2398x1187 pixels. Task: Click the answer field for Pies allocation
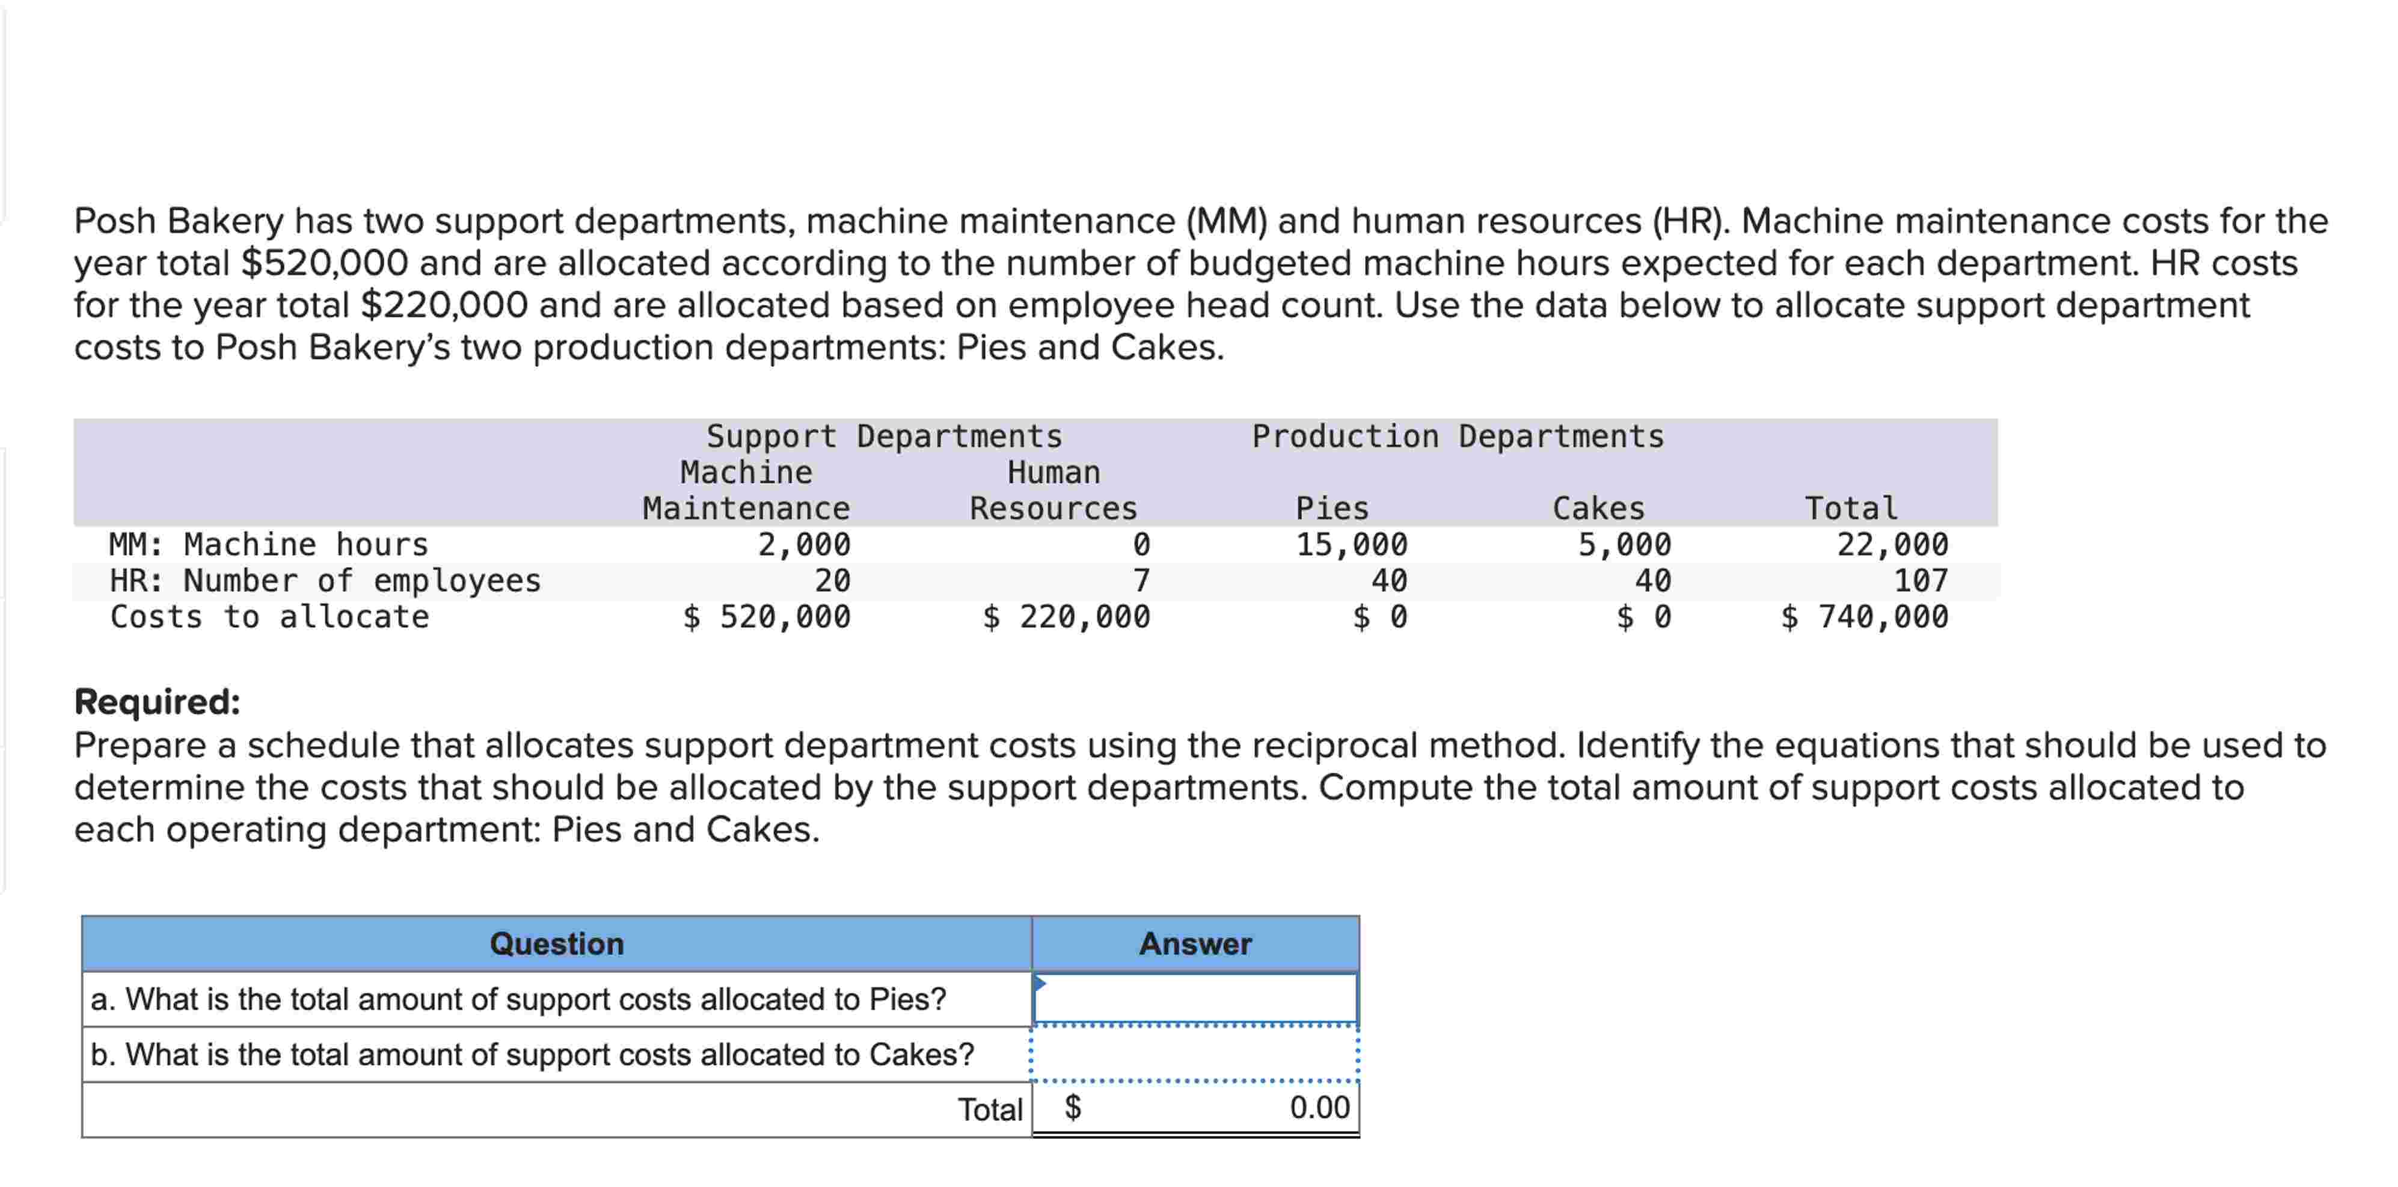[1195, 998]
